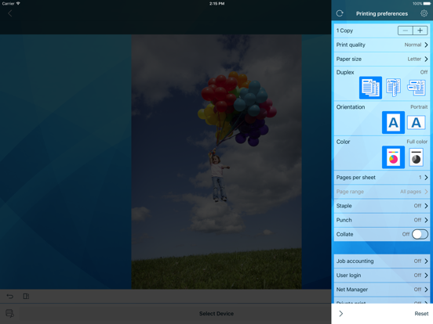Viewport: 433px width, 324px height.
Task: Open the Punch option
Action: point(382,220)
